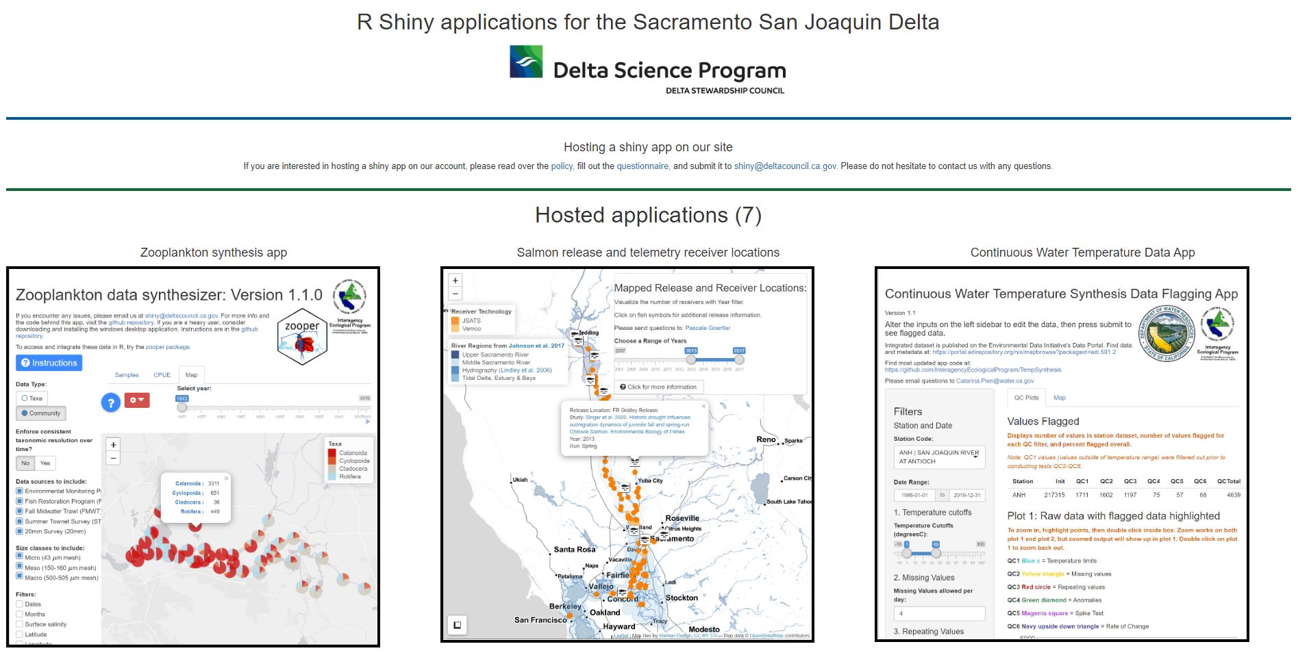This screenshot has height=655, width=1298.
Task: Choose No for consistent taxonomic resolution
Action: click(x=25, y=463)
